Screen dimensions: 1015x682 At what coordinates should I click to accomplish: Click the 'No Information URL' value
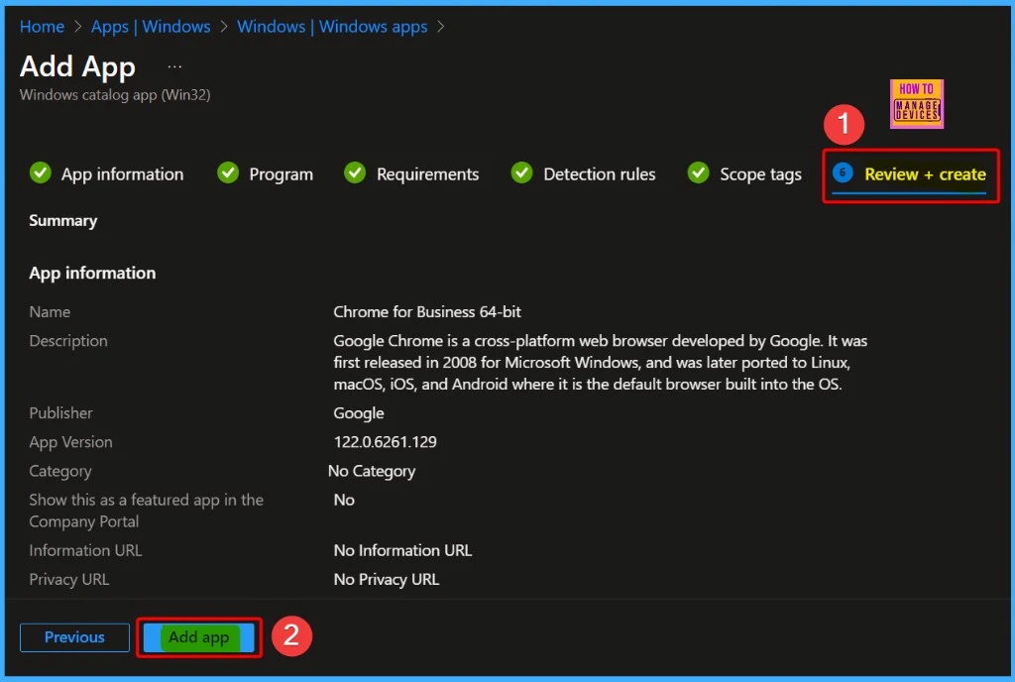pos(402,550)
